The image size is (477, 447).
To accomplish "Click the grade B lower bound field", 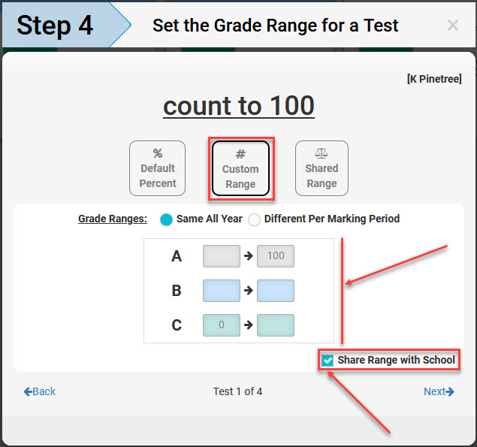I will [222, 291].
